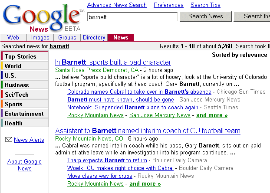Click the Results 1 - 10 count text

coord(196,46)
